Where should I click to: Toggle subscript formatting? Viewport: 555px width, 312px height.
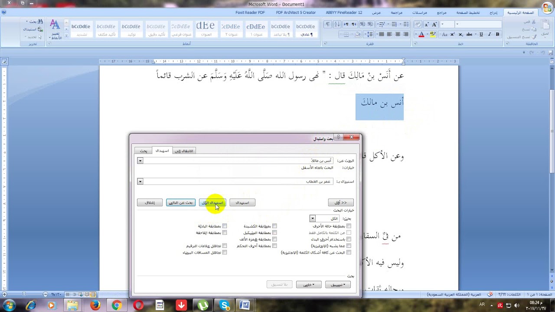[x=461, y=34]
